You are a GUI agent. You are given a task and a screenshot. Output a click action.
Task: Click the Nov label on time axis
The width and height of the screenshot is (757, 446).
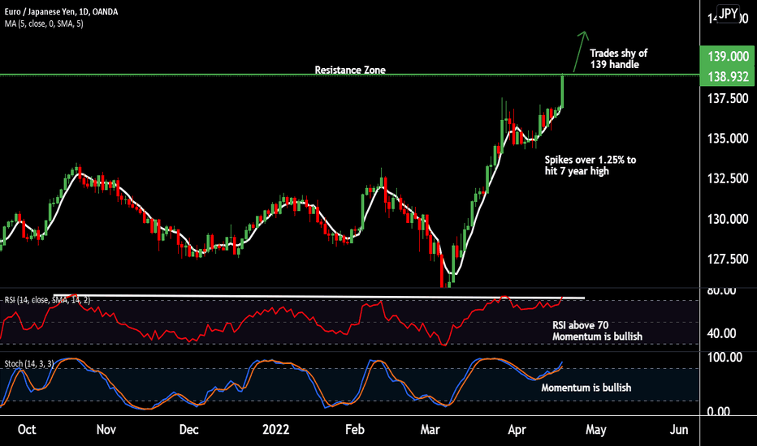106,430
